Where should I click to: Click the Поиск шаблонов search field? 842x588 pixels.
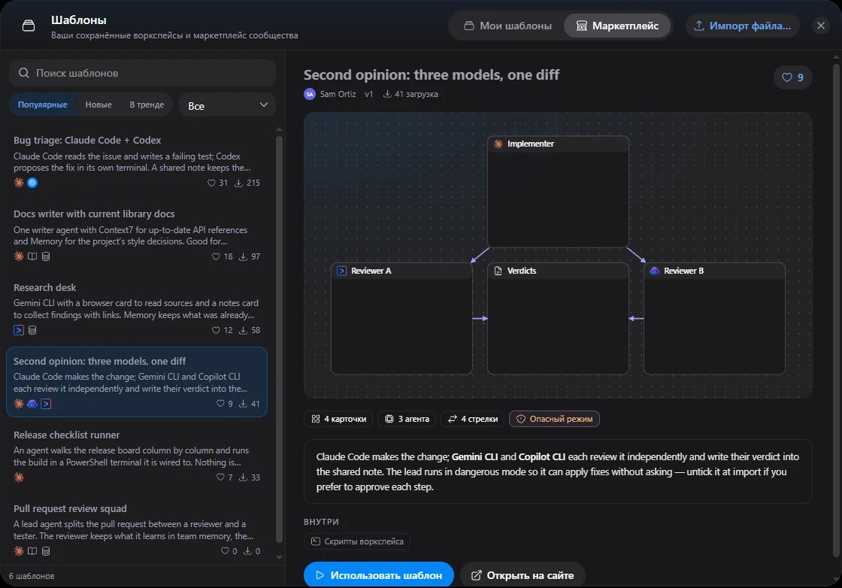click(142, 73)
